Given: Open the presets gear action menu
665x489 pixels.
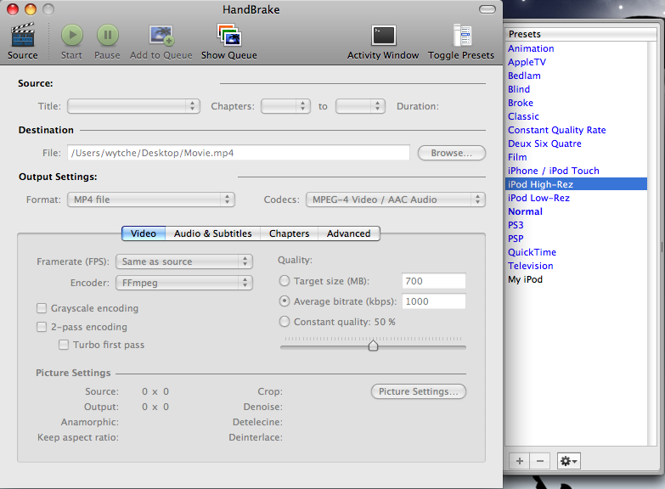Looking at the screenshot, I should (x=568, y=461).
